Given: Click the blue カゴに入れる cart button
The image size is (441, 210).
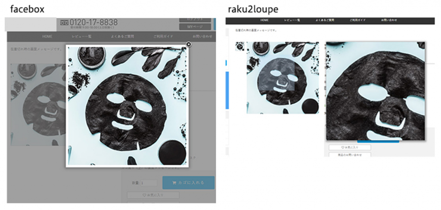Looking at the screenshot, I should coord(189,183).
